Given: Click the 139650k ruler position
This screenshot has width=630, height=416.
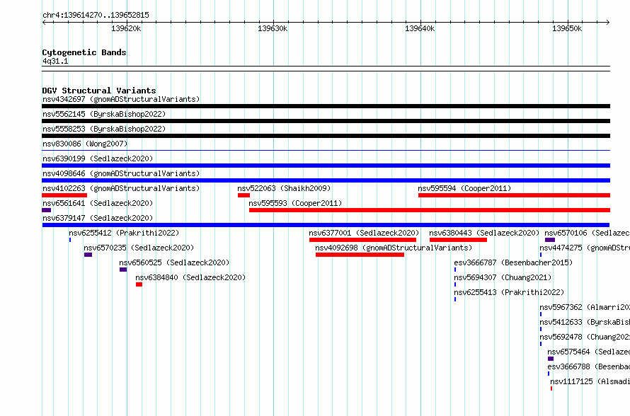Looking at the screenshot, I should click(567, 28).
